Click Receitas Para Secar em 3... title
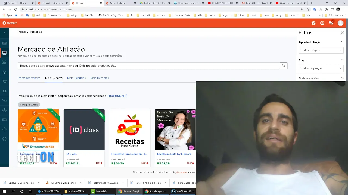 (129, 154)
